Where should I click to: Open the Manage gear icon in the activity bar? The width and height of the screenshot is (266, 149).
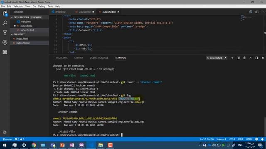click(x=5, y=132)
